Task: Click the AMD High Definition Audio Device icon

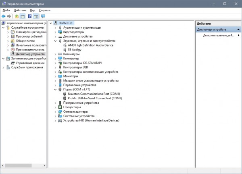Action: 65,45
